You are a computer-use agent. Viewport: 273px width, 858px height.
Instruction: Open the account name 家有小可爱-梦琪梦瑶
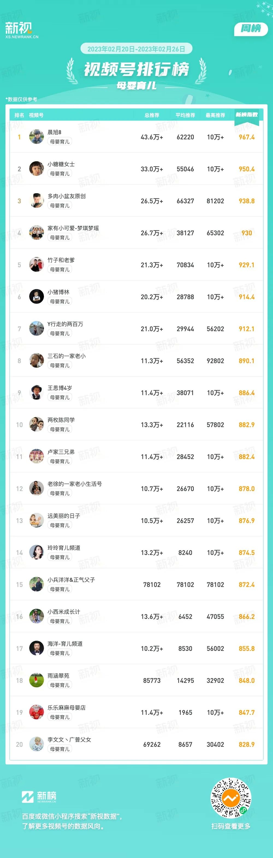(73, 228)
